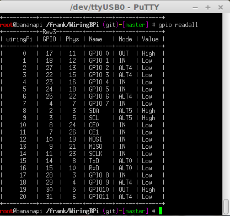Viewport: 230px width, 216px height.
Task: Click the 'GPIO11' name cell
Action: [99, 197]
